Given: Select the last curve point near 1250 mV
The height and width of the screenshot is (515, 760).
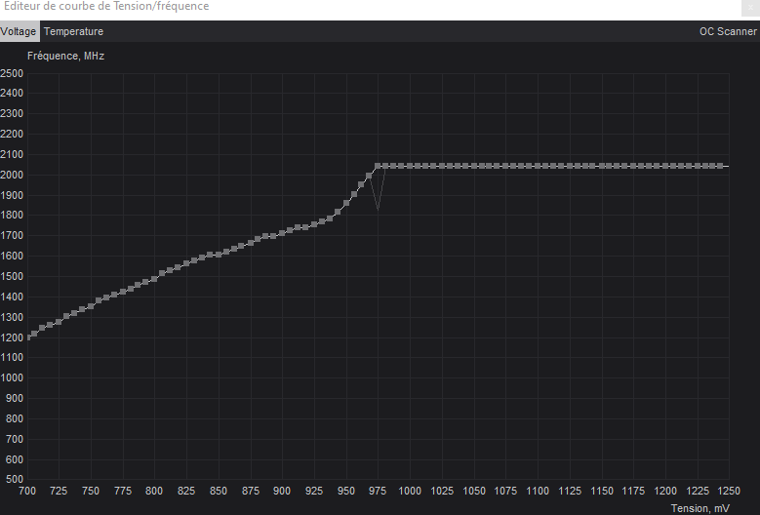Looking at the screenshot, I should coord(720,166).
